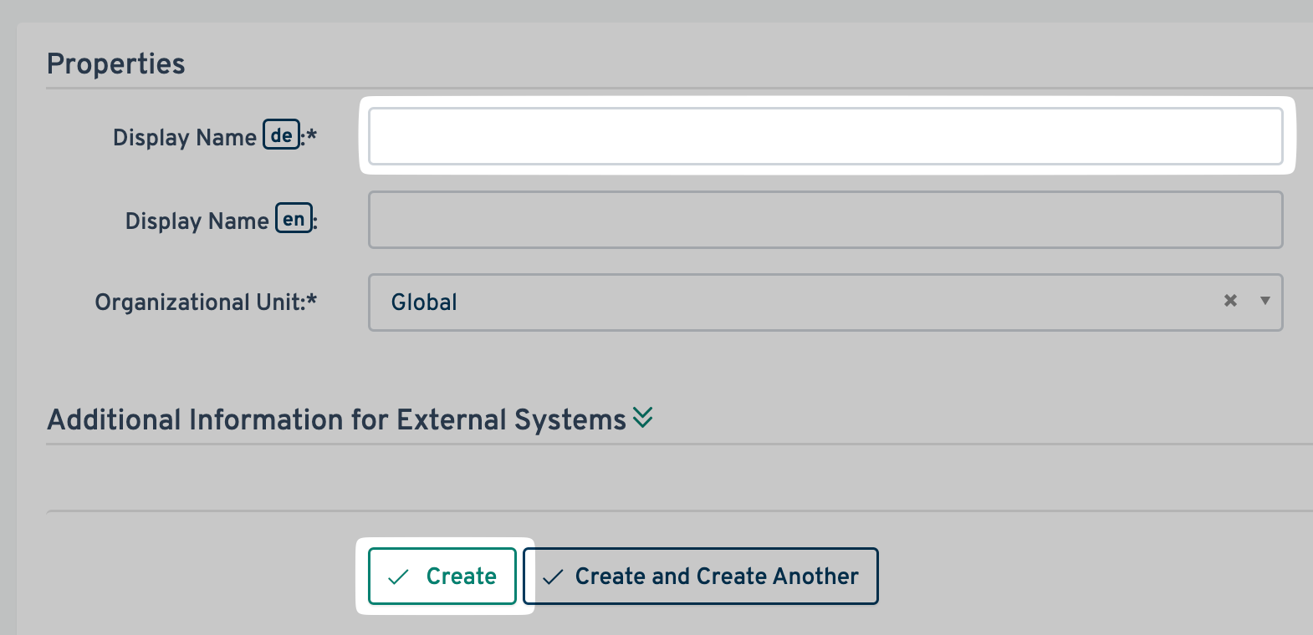
Task: Click the 'en' language badge
Action: 294,219
